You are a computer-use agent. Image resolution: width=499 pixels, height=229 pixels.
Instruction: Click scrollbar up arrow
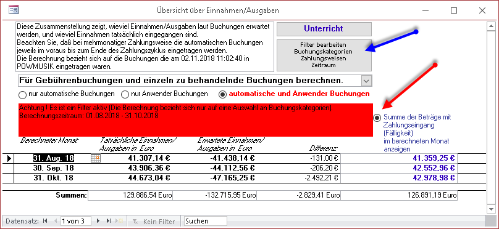coord(491,27)
